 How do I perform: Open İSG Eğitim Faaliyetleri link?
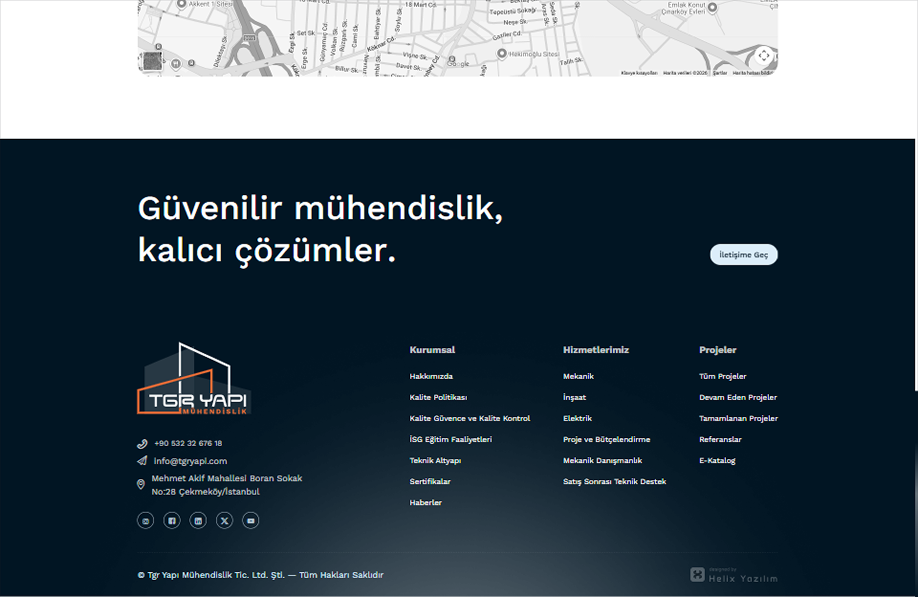click(450, 439)
